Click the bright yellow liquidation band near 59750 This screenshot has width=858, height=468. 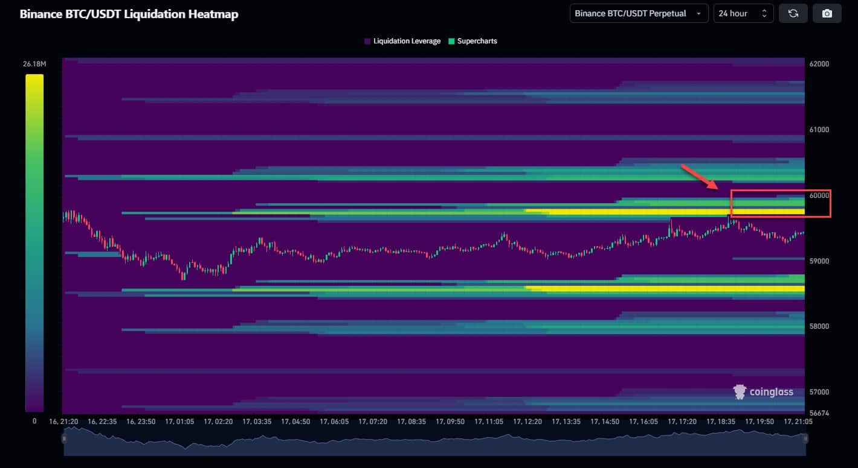665,212
